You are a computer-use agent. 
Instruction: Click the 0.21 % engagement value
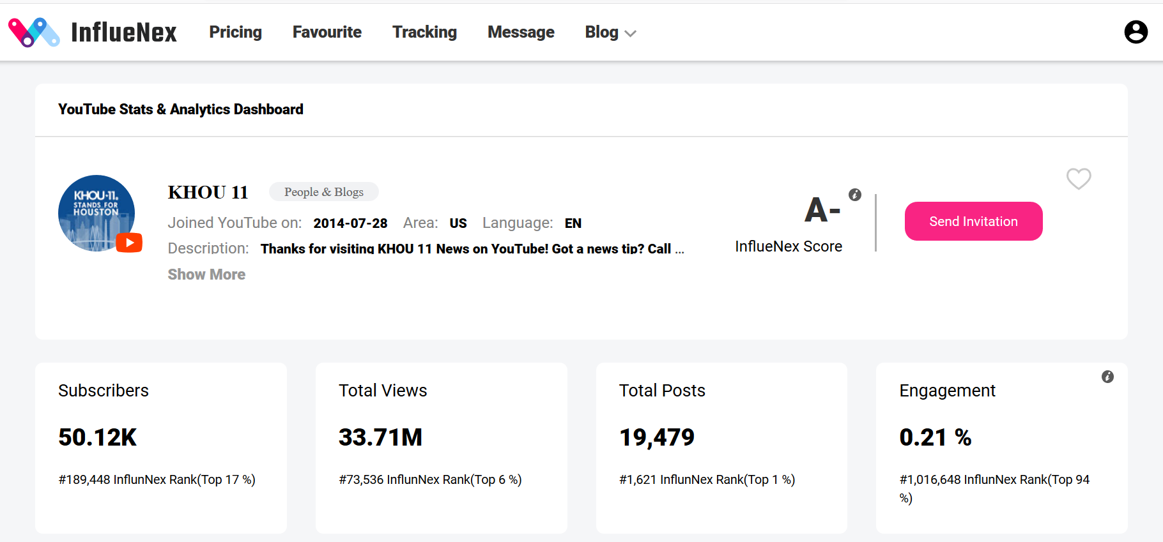pyautogui.click(x=936, y=437)
